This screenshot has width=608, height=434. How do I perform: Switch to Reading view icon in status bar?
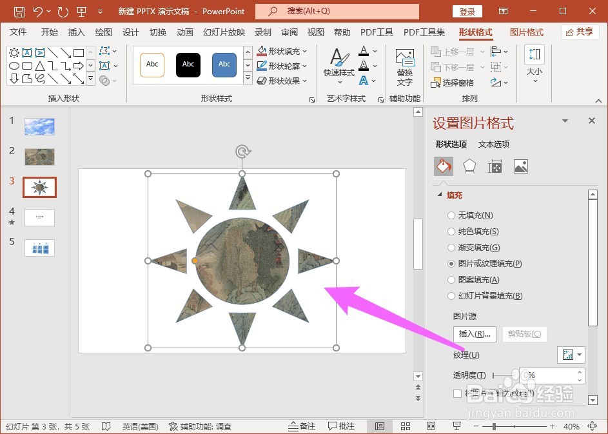[431, 426]
